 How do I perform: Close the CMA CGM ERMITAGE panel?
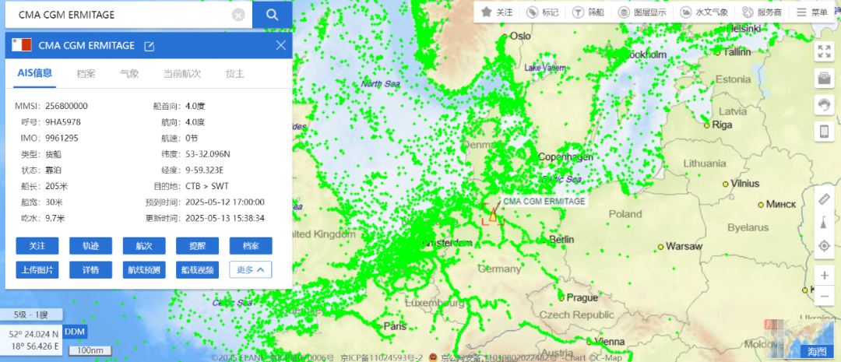(280, 46)
